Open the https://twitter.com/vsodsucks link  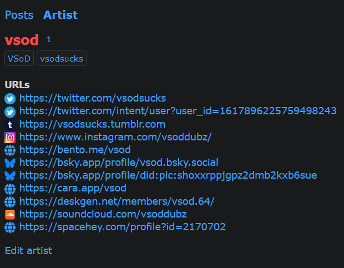tap(93, 98)
